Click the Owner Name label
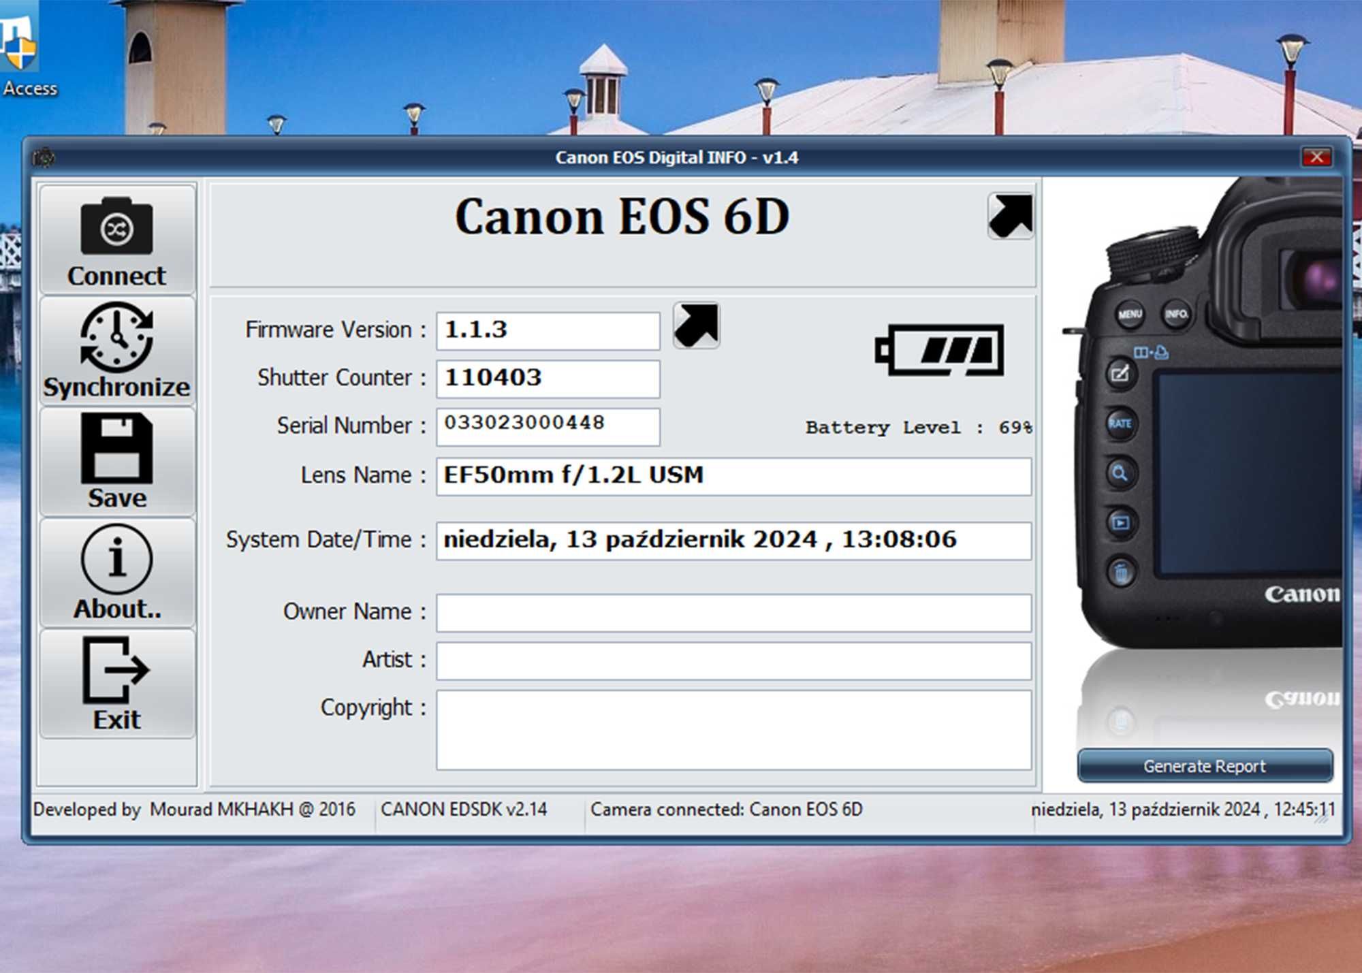 coord(355,611)
